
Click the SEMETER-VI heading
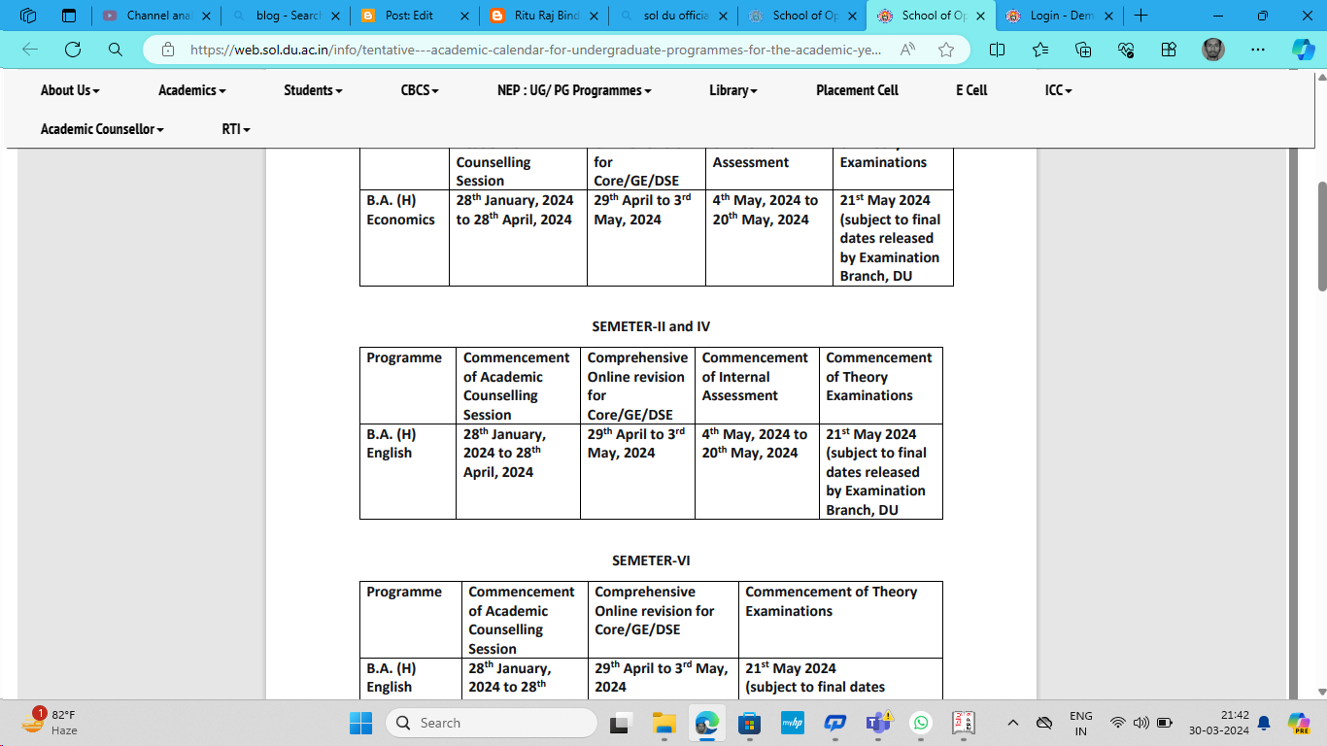[x=651, y=560]
